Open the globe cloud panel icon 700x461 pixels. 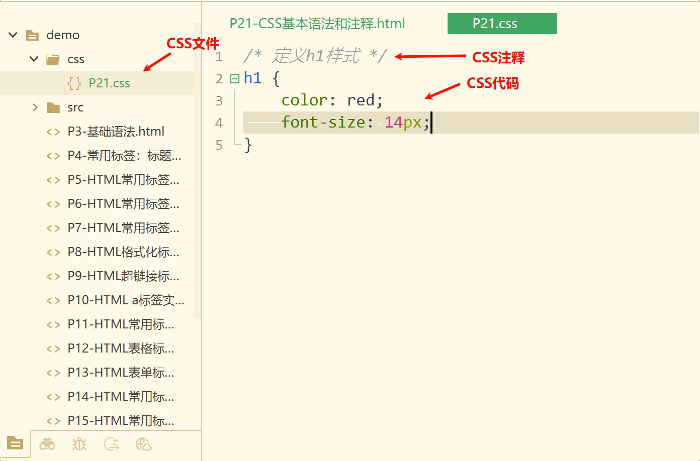144,444
